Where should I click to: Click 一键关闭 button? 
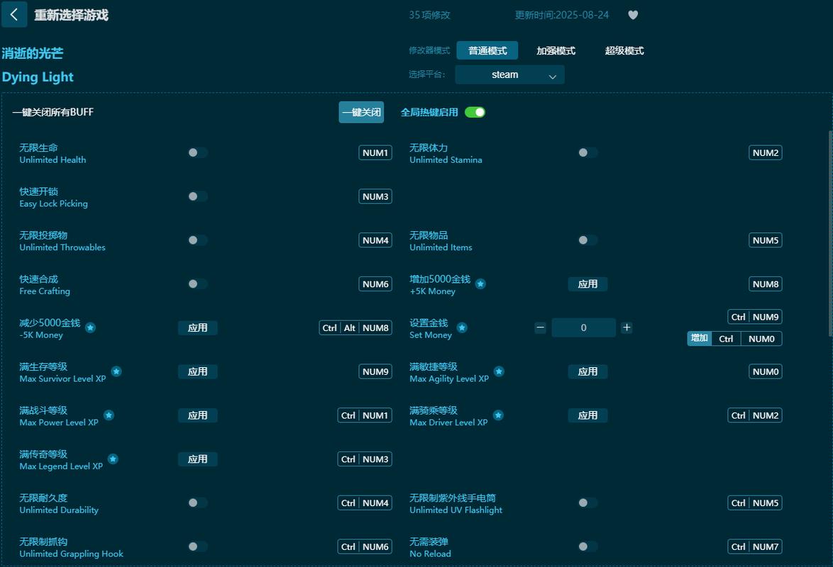[x=361, y=112]
